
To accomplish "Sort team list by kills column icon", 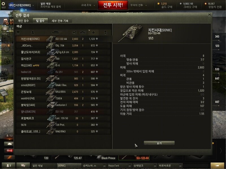I will tap(83, 32).
